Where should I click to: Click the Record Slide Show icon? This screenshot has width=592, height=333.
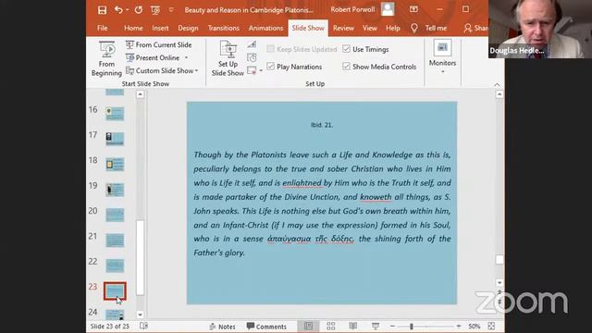tap(252, 70)
